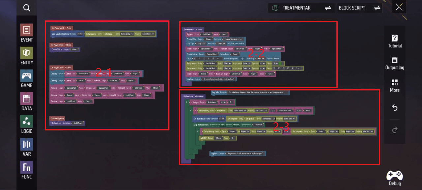Open the DATA block category
The width and height of the screenshot is (422, 190).
(x=27, y=102)
